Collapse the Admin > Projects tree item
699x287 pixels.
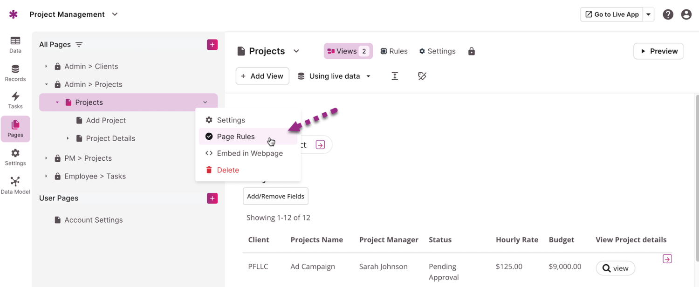coord(46,84)
